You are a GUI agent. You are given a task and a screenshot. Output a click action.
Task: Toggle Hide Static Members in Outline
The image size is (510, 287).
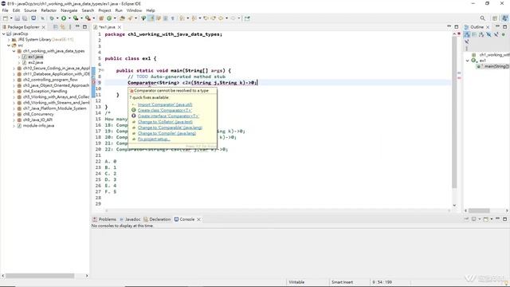pos(496,34)
